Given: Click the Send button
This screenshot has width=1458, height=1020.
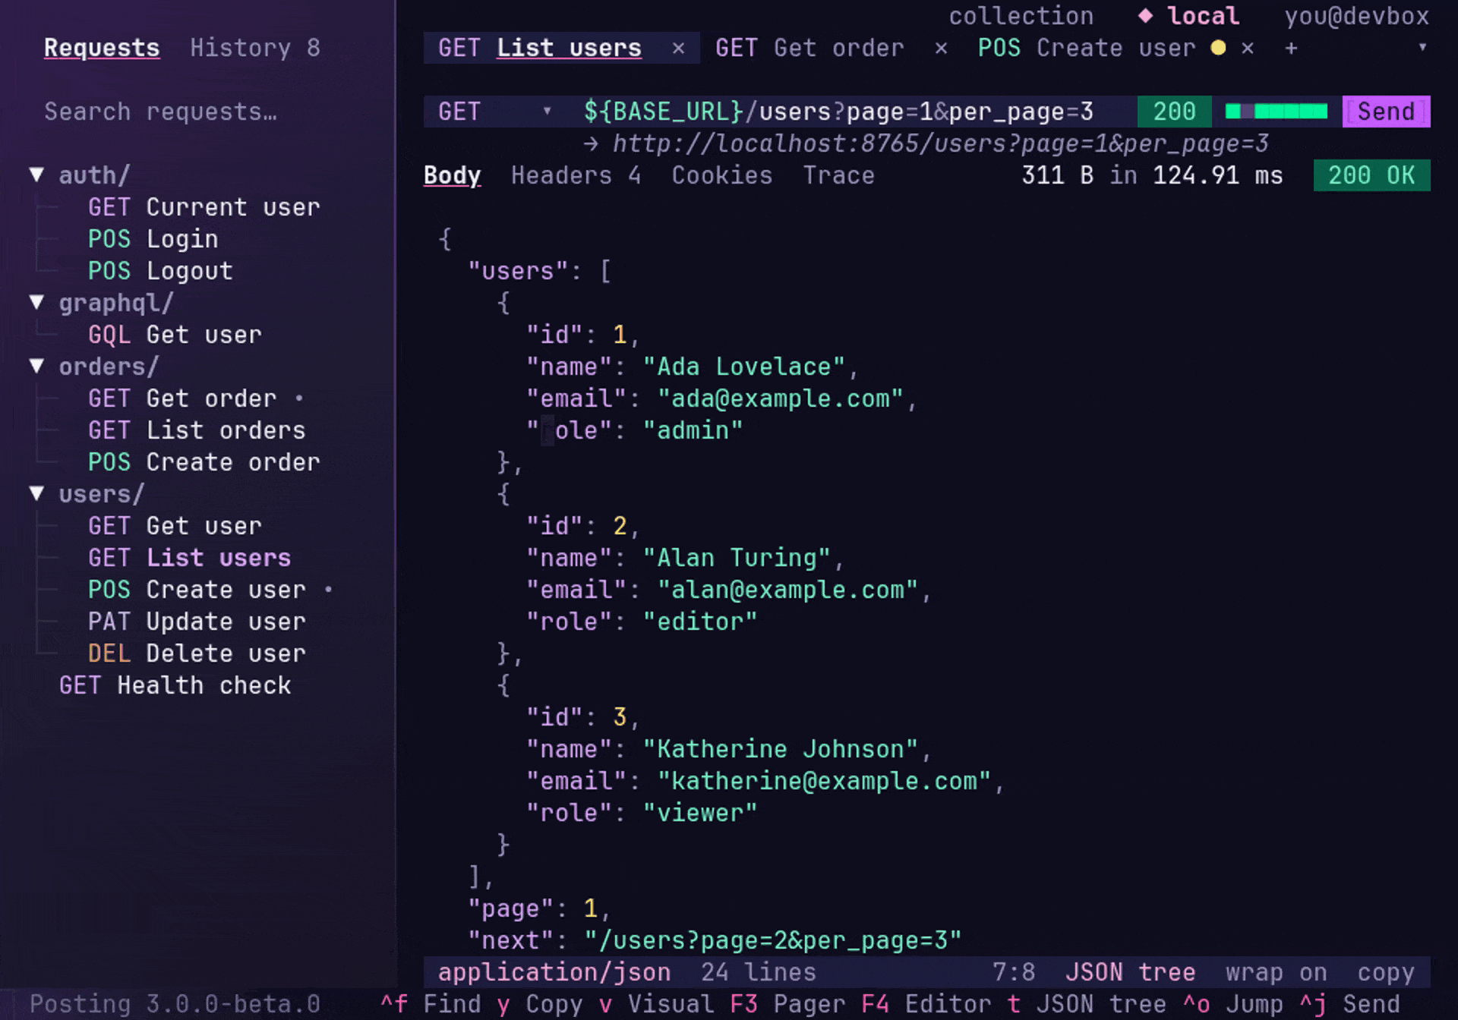Looking at the screenshot, I should click(1386, 112).
